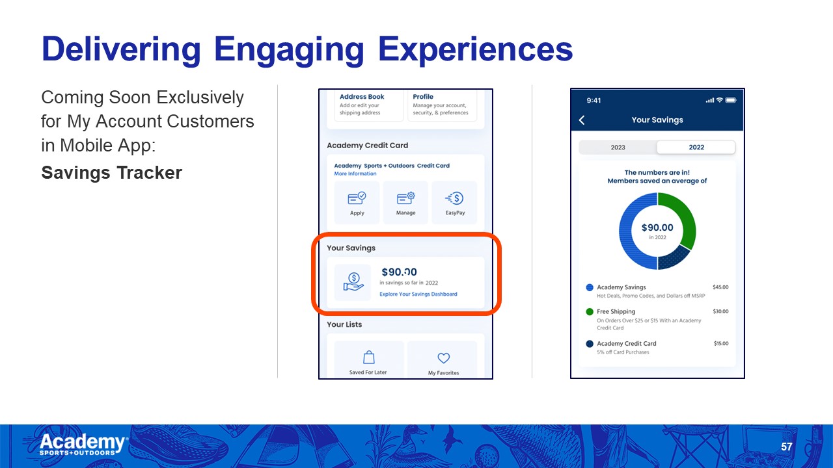
Task: Tap the My Favorites heart icon
Action: 444,358
